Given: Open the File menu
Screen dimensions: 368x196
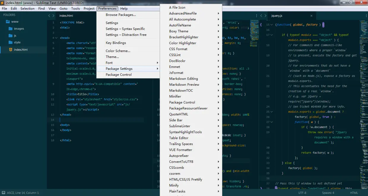Looking at the screenshot, I should [4, 9].
